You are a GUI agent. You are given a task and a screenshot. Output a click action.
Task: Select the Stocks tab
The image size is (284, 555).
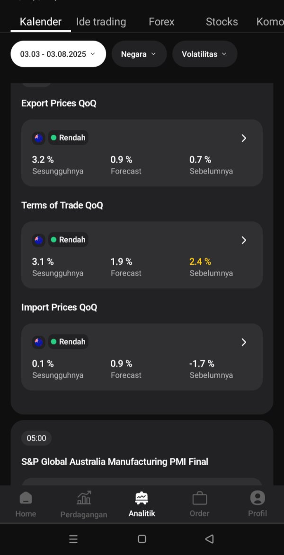pos(222,22)
